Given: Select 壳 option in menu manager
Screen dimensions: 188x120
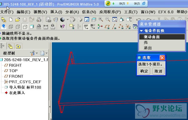Looking at the screenshot, I should click(x=162, y=42).
